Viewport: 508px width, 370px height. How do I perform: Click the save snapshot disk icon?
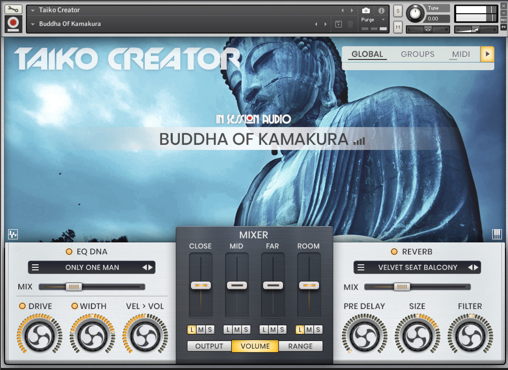(338, 24)
